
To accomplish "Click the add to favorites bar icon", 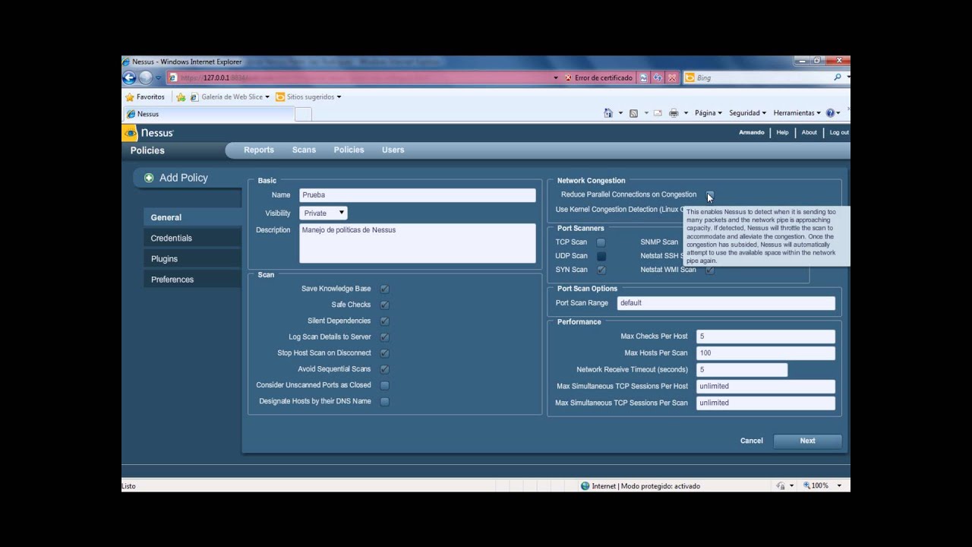I will [181, 97].
